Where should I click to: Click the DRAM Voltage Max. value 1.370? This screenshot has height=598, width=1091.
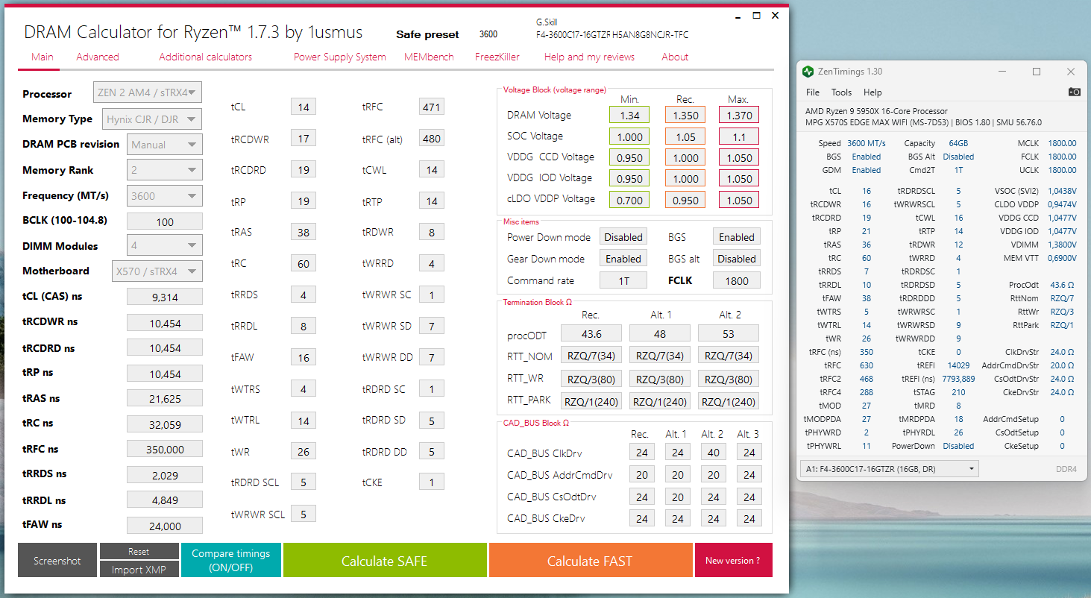point(739,115)
